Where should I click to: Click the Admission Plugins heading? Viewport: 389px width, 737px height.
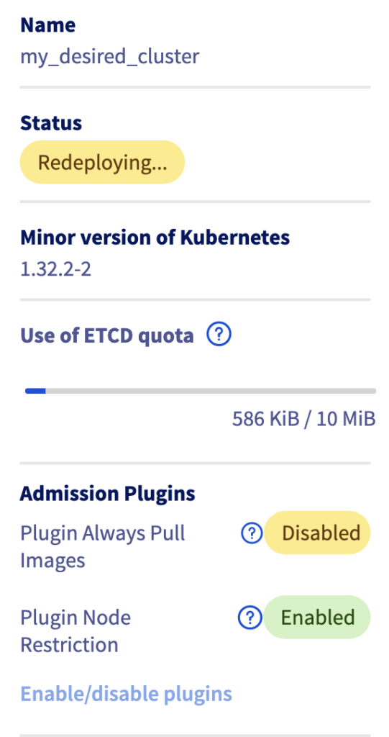[x=108, y=494]
